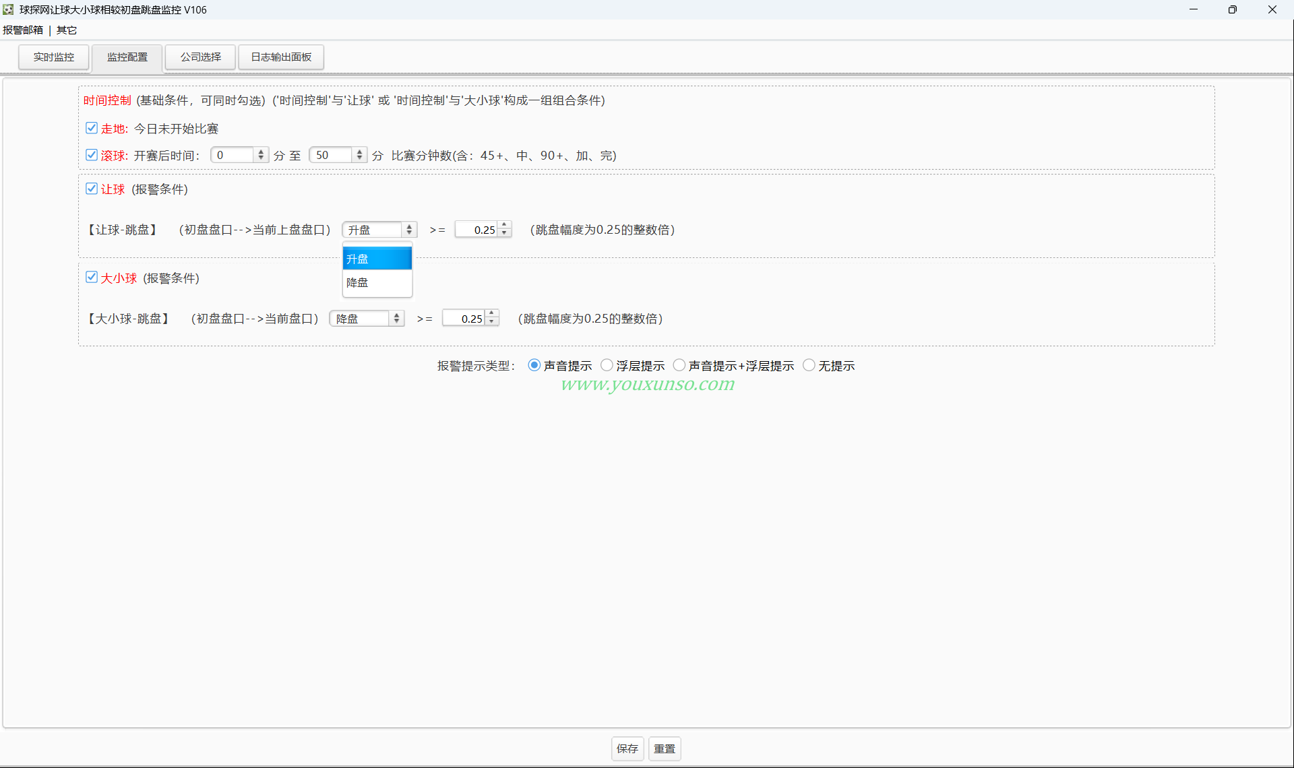Select 无提示 radio option
This screenshot has height=768, width=1294.
pos(809,365)
